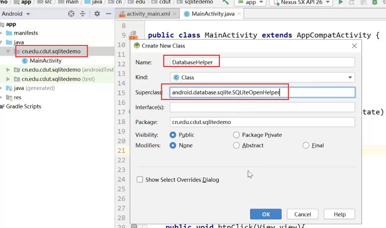This screenshot has height=228, width=386.
Task: Click the res folder icon
Action: click(9, 98)
